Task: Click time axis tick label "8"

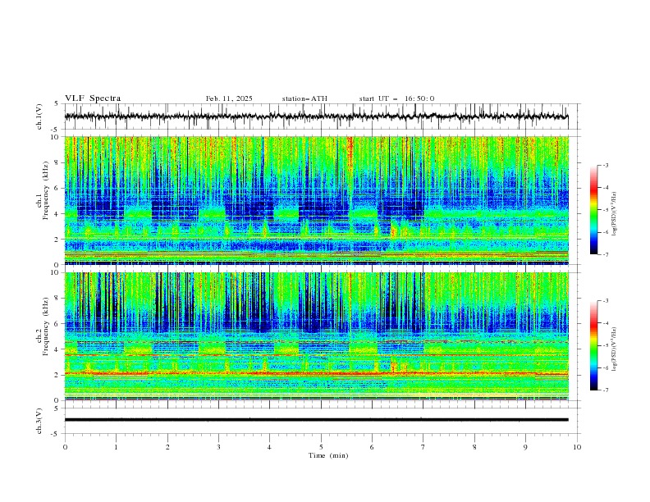Action: pos(474,447)
